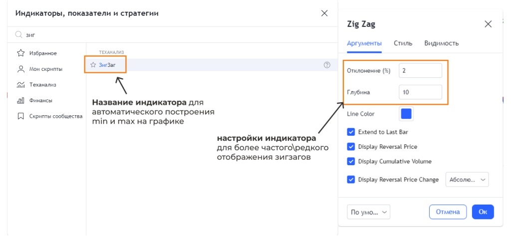Open the По умо... defaults dropdown

pyautogui.click(x=369, y=212)
